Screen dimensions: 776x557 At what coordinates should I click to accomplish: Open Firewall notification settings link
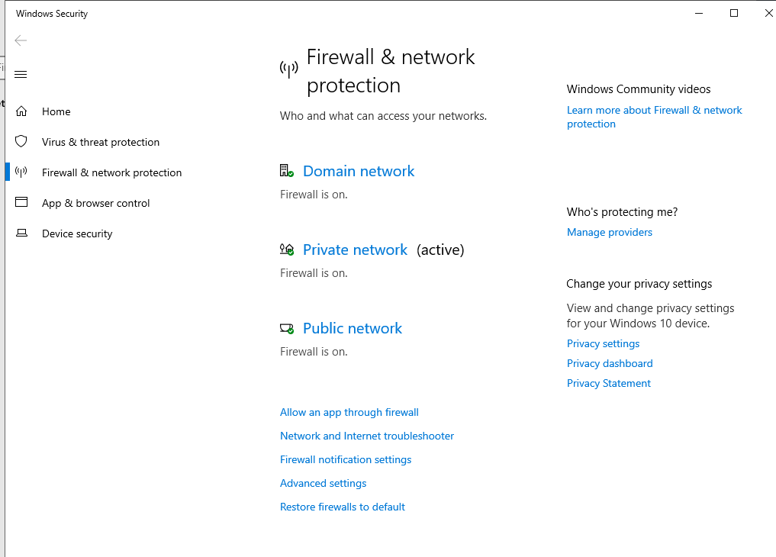pyautogui.click(x=346, y=460)
